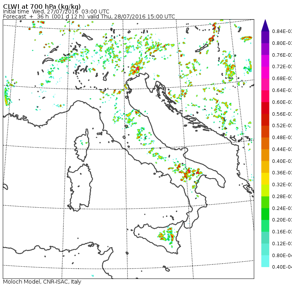Click the Corsica island on the map
The width and height of the screenshot is (292, 287).
tap(82, 146)
